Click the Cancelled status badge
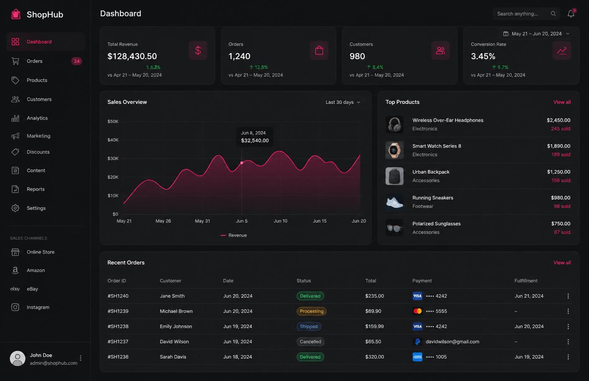The width and height of the screenshot is (589, 381). 310,342
